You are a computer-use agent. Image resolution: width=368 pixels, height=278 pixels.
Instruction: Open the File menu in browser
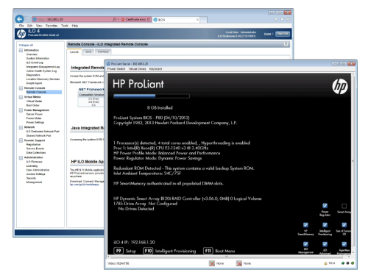click(x=21, y=26)
